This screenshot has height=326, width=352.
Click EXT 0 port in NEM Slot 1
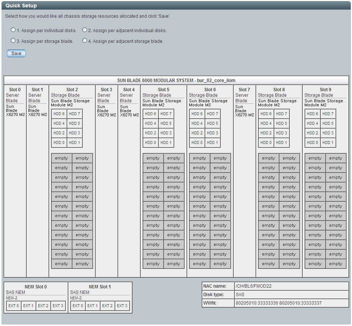pos(78,306)
